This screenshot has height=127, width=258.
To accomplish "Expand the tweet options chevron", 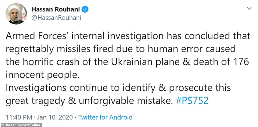I will click(x=249, y=9).
